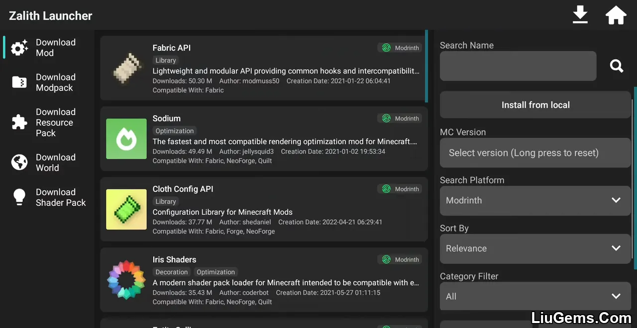
Task: Open the Iris Shaders mod title
Action: [175, 259]
